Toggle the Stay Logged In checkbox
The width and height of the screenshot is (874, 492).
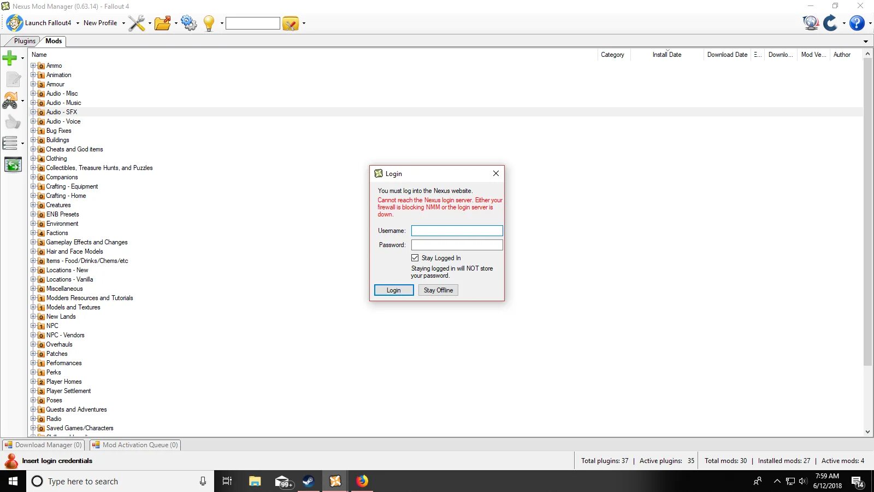click(415, 258)
